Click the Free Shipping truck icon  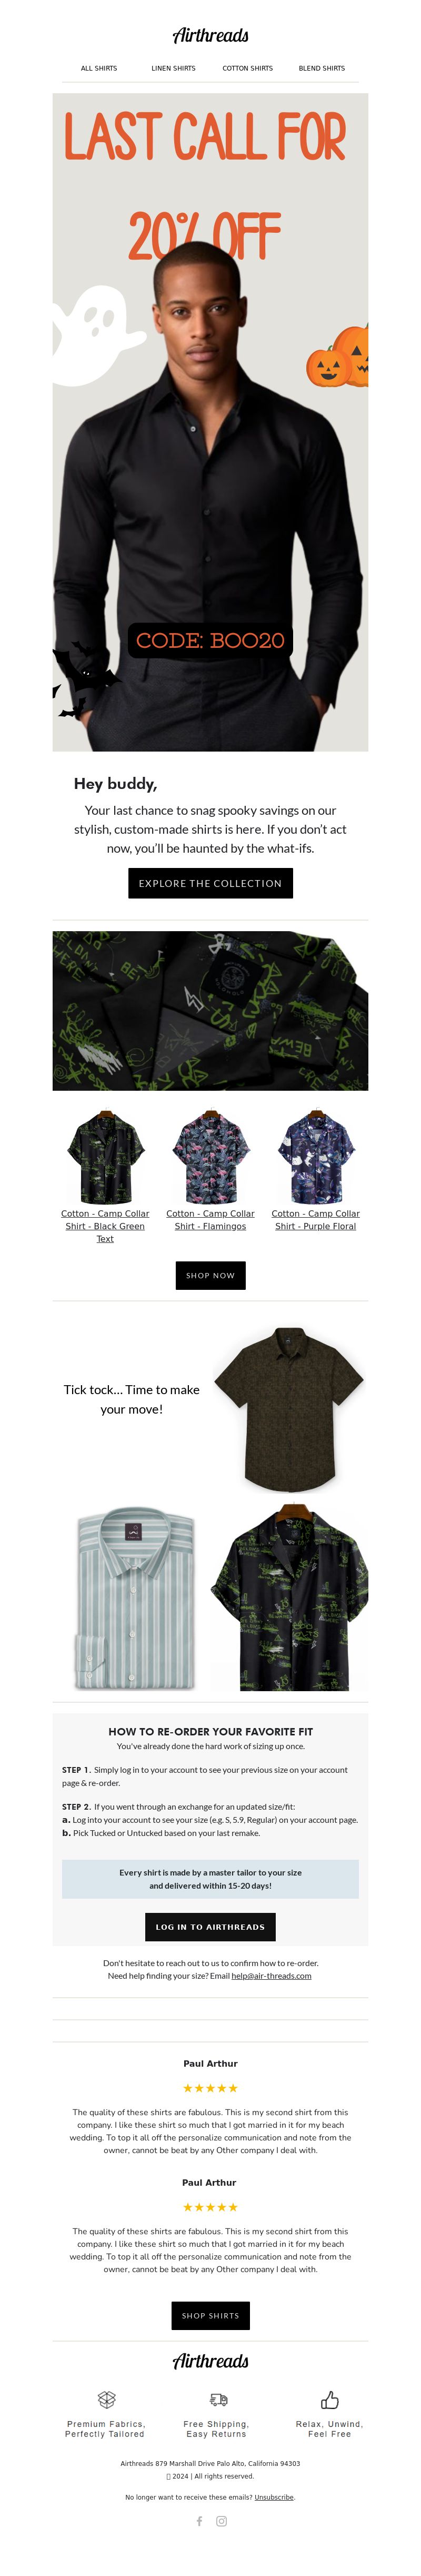(x=219, y=2399)
